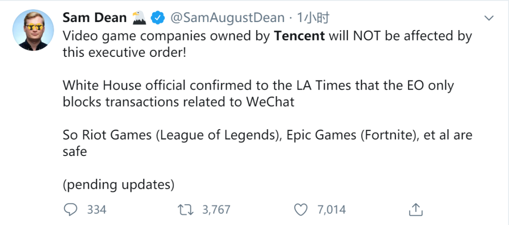Click the 3,767 retweets count

(215, 209)
